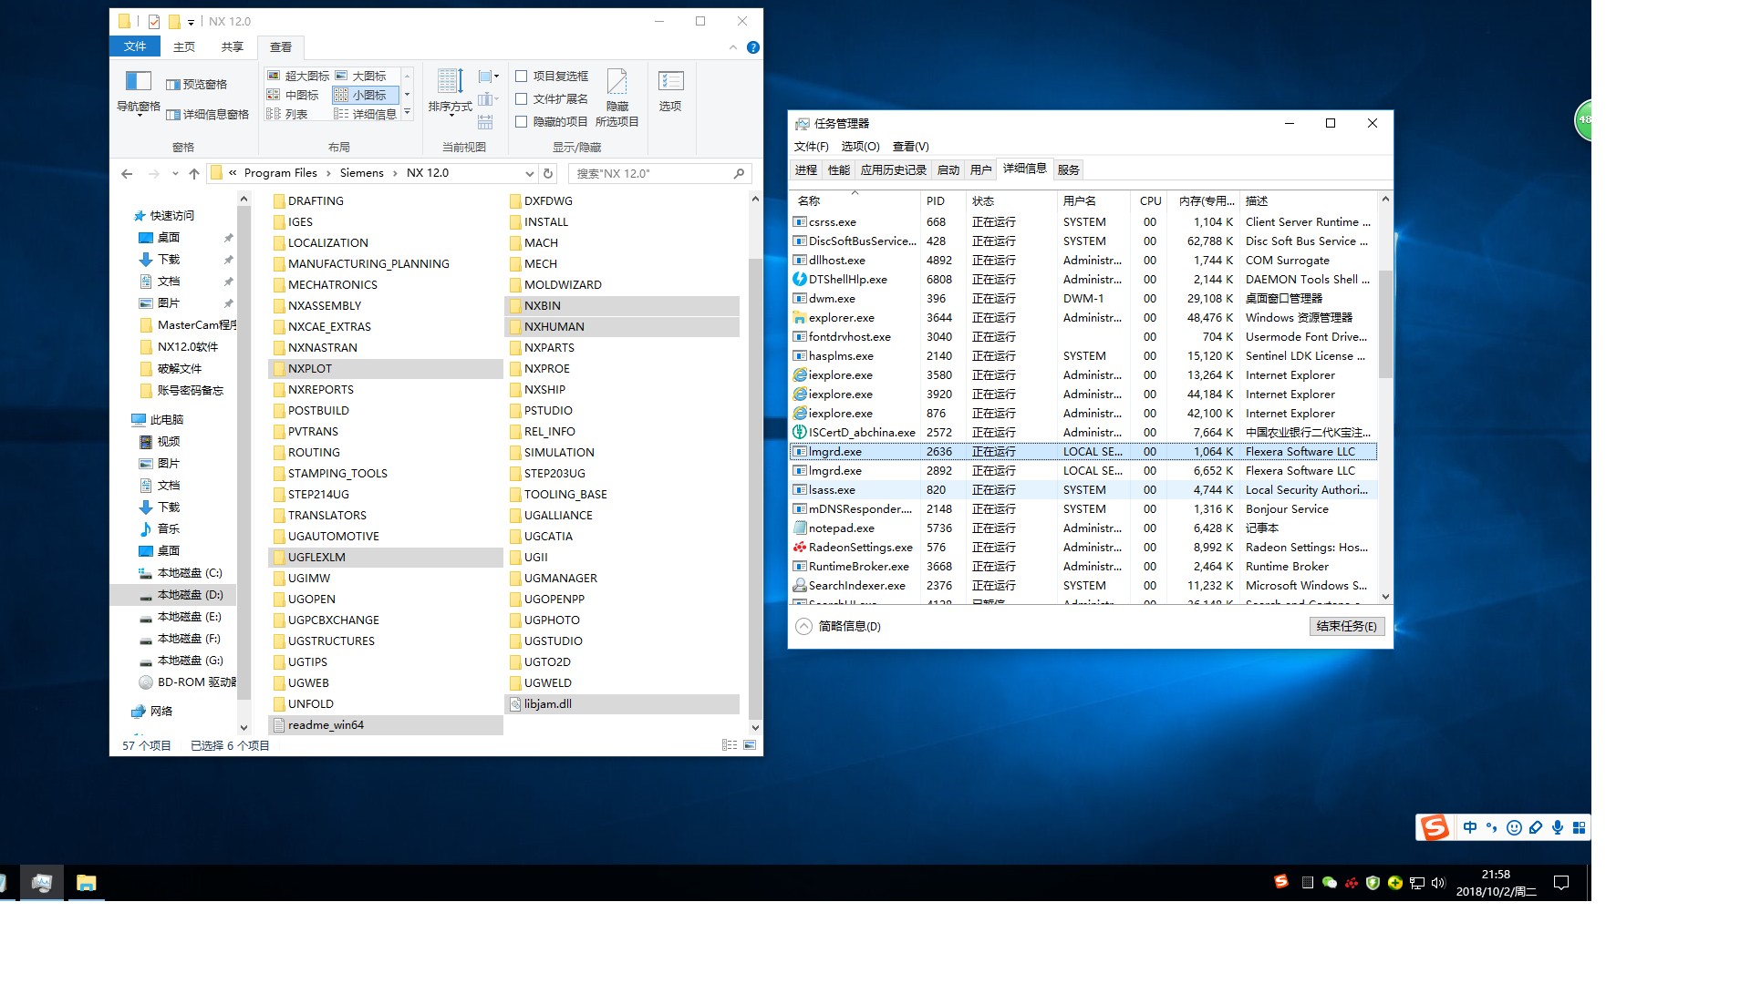Switch to the Home ribbon tab

click(184, 46)
